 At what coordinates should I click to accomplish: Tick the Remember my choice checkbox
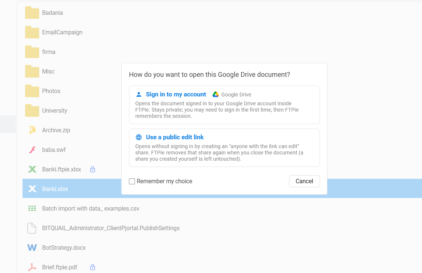pos(132,181)
